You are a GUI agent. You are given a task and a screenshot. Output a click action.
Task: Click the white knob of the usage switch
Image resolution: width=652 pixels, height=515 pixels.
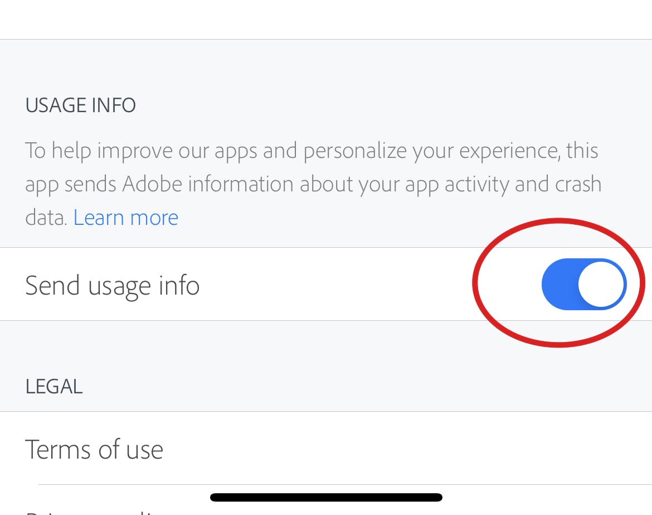[601, 284]
